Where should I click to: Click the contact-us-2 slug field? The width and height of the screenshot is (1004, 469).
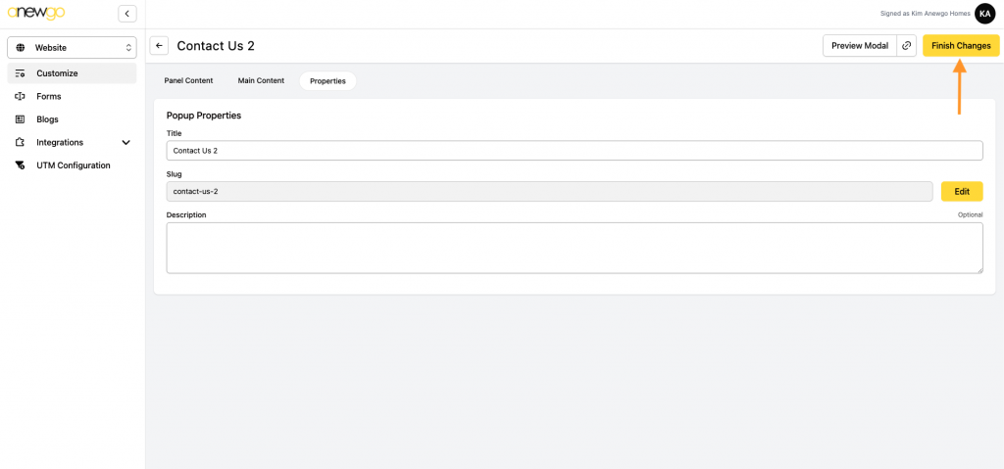pyautogui.click(x=549, y=192)
